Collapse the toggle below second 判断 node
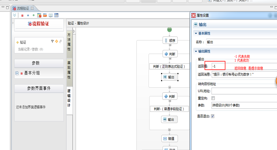277x150 pixels. pos(170,101)
